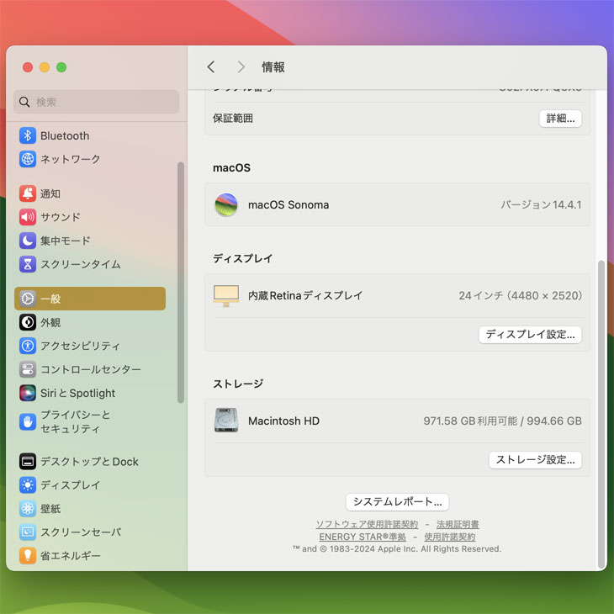Click the ディスプレイ sun icon in sidebar
Viewport: 614px width, 614px height.
[28, 484]
